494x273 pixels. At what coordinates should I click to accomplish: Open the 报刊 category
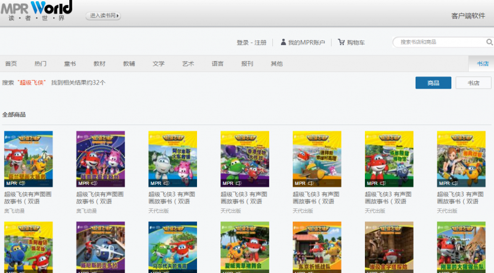coord(248,63)
